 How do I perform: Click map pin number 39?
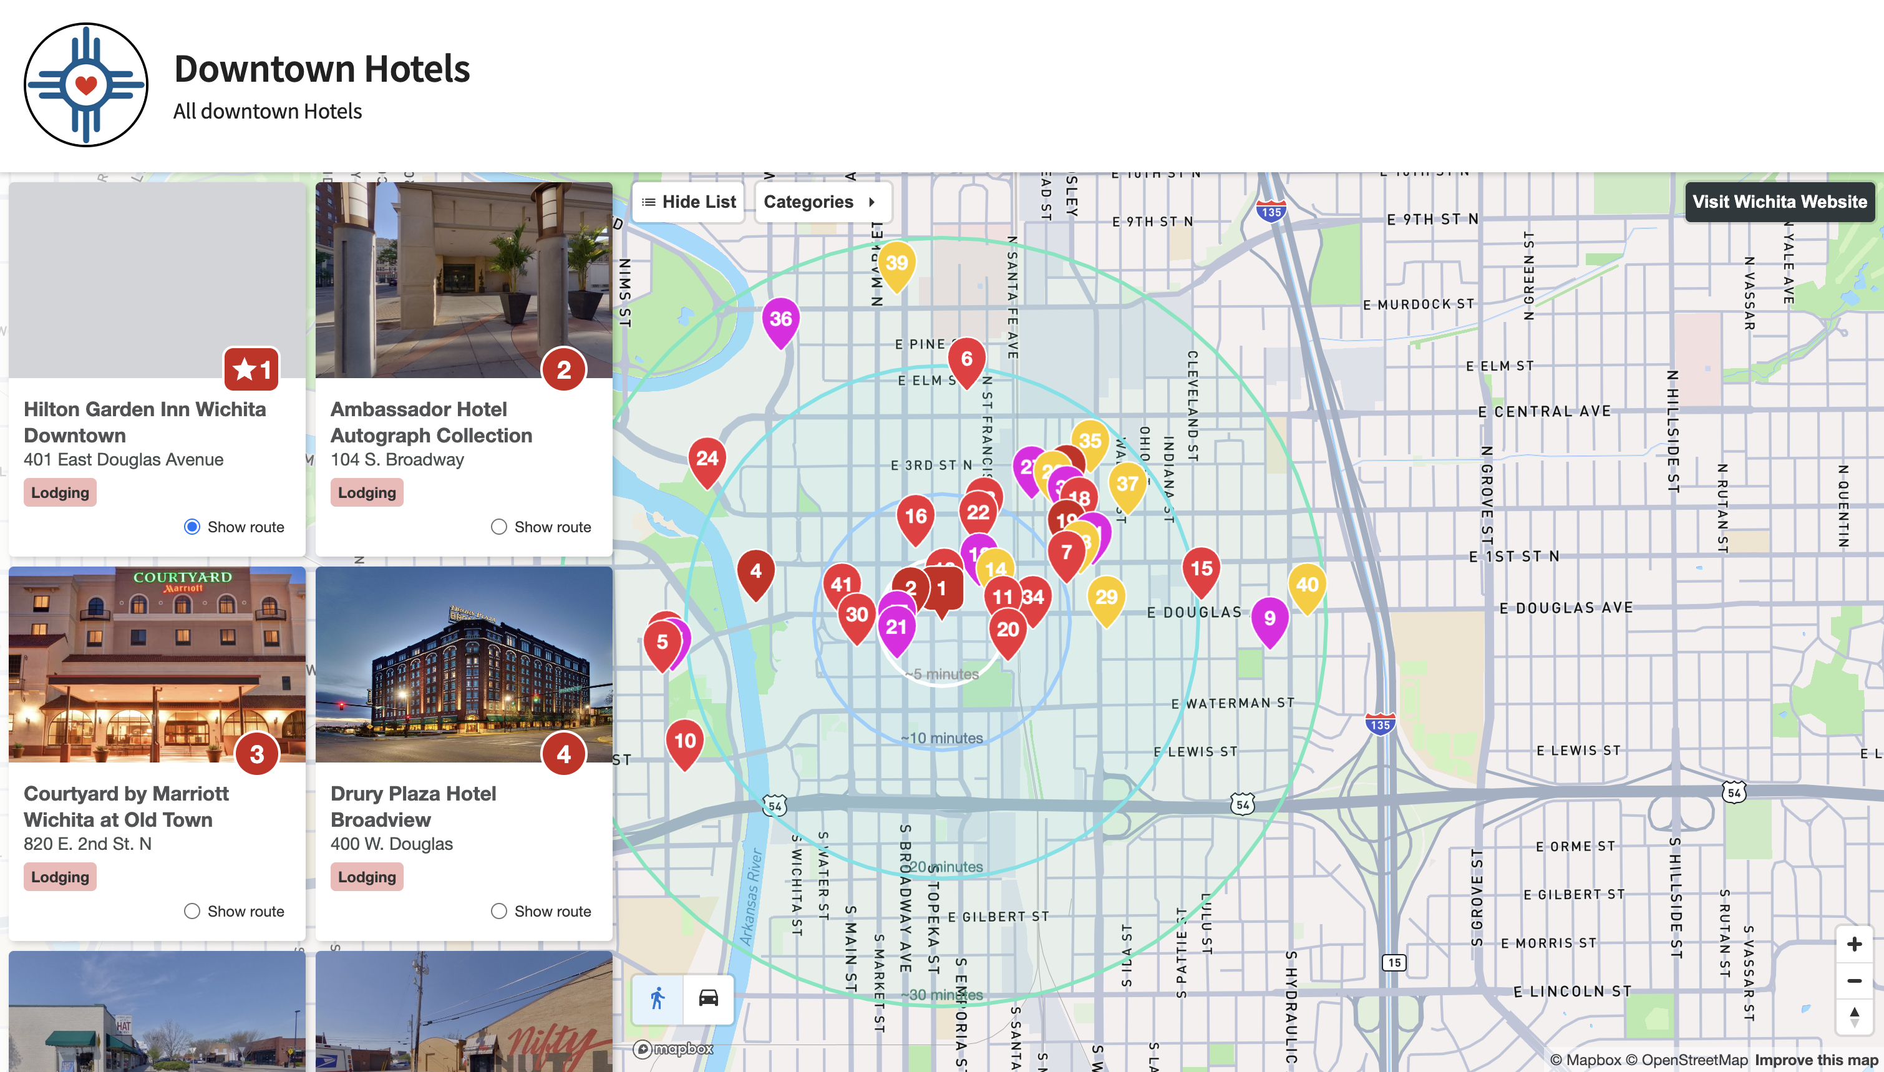tap(896, 263)
